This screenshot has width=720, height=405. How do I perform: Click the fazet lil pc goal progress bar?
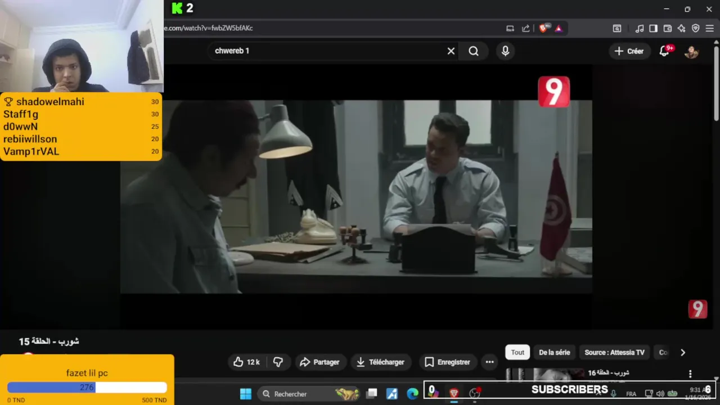[87, 388]
